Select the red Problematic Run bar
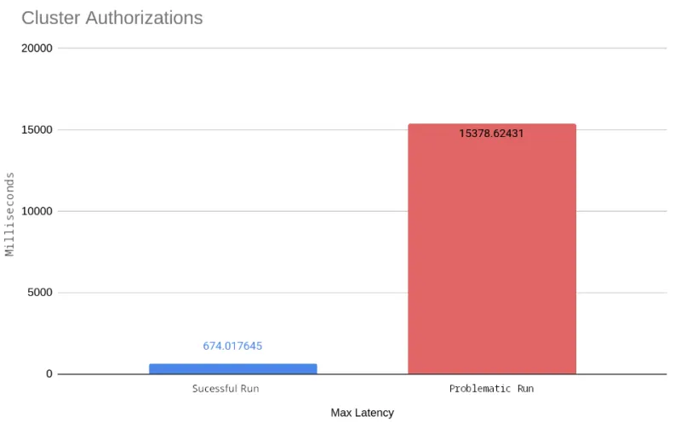Screen dimensions: 681x428 coord(491,255)
